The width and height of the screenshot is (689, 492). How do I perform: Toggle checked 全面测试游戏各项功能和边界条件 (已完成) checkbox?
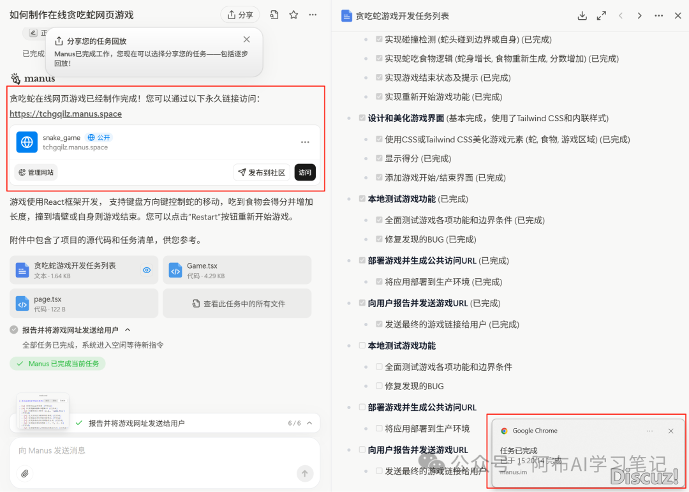(x=379, y=220)
